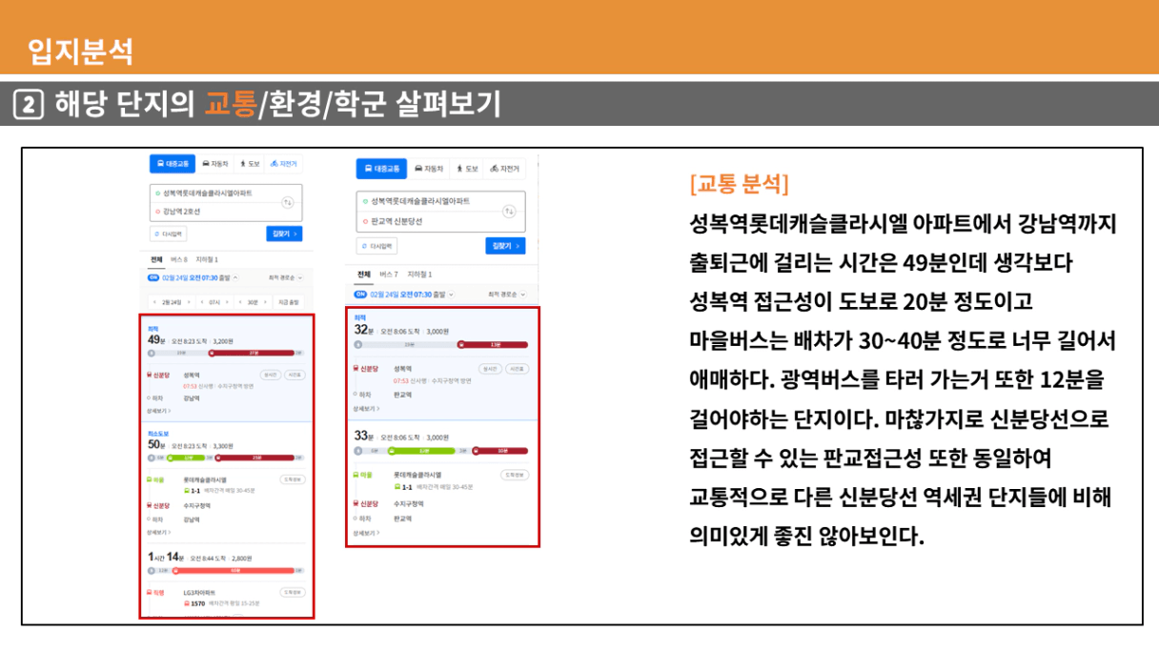Select 도보 tab in Gangnam route panel

click(250, 164)
